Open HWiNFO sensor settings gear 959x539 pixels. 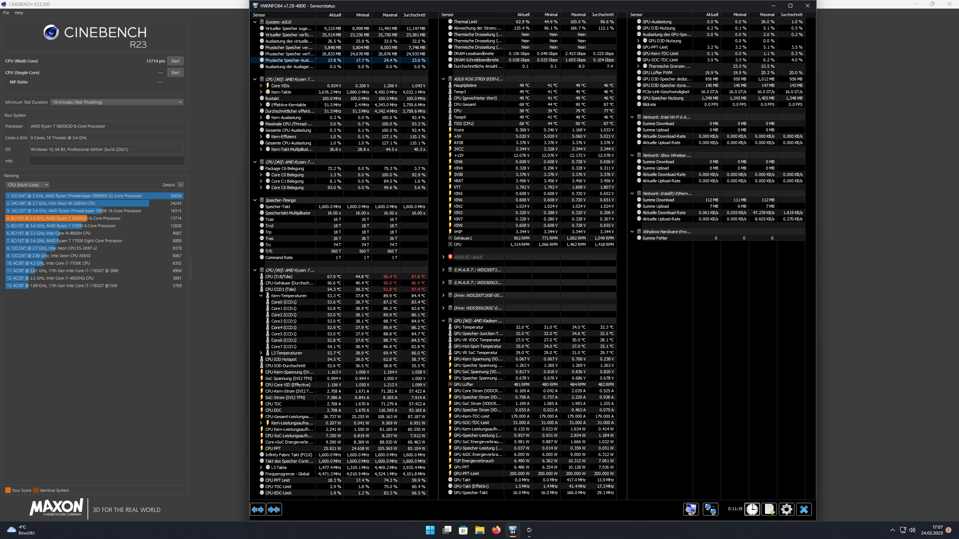786,509
